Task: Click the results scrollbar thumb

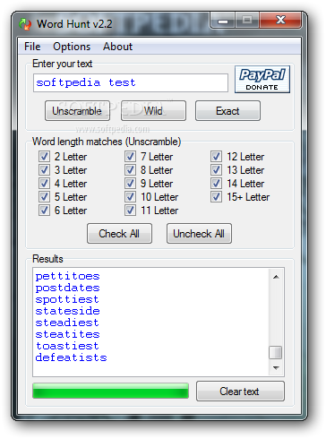Action: click(x=275, y=352)
